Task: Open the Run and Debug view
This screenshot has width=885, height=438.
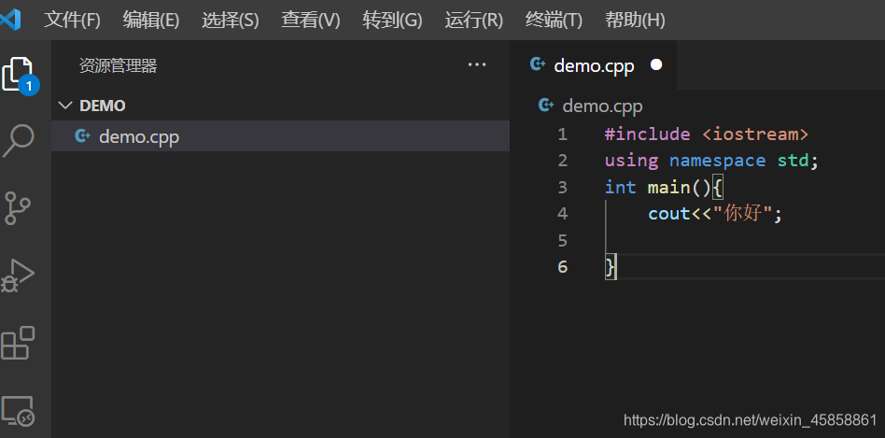Action: pos(18,275)
